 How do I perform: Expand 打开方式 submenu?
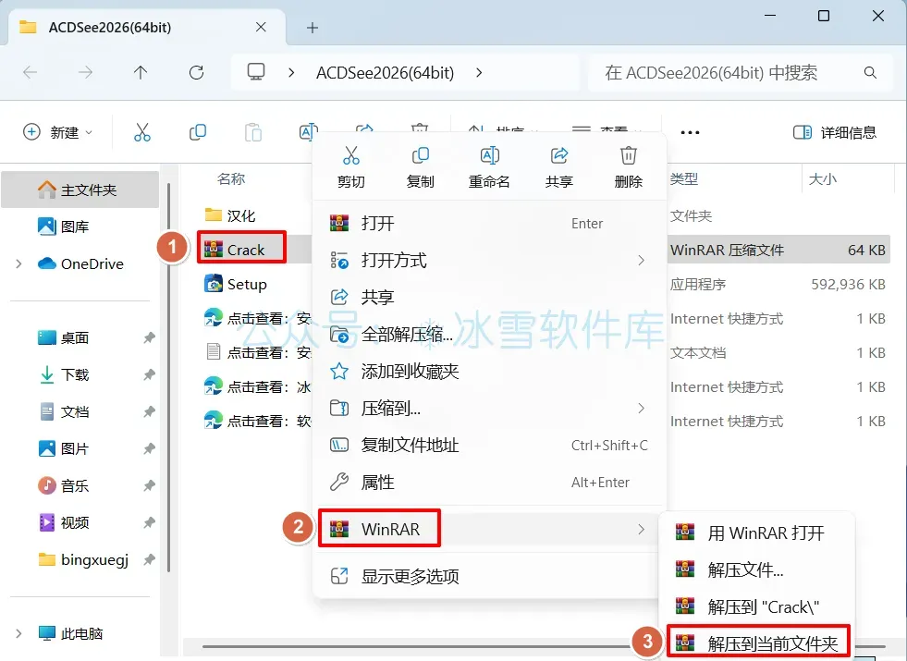(x=489, y=260)
